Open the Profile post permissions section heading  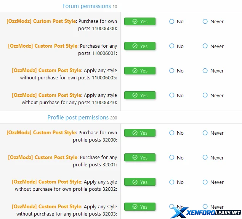(82, 118)
